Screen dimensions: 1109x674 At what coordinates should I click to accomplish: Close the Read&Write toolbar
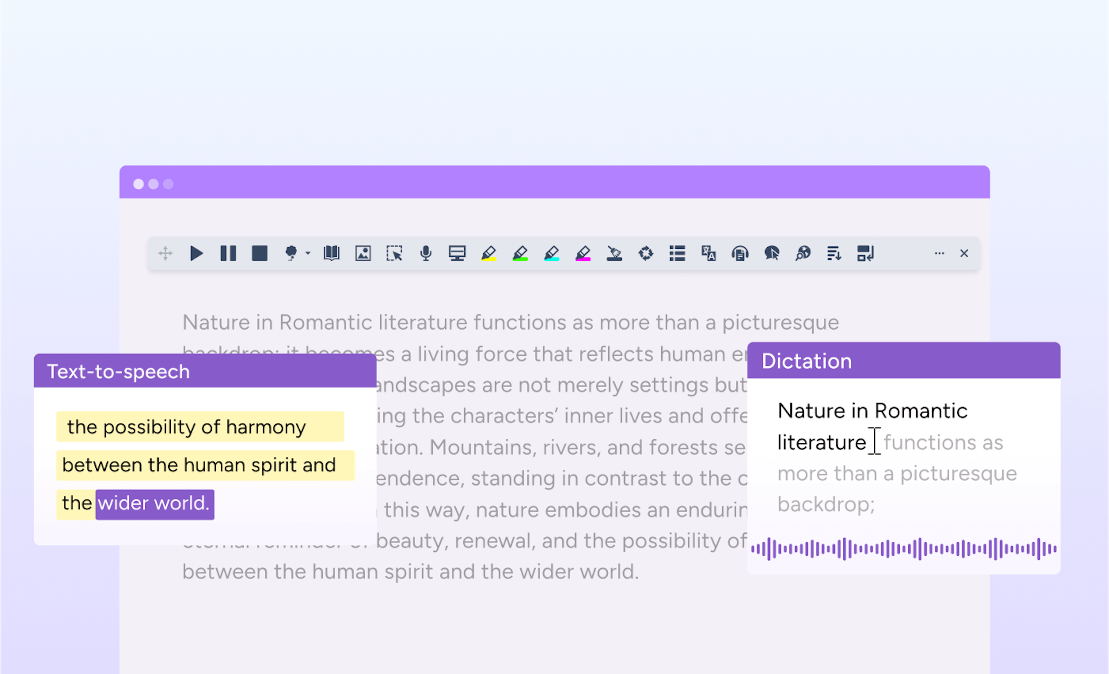pyautogui.click(x=964, y=253)
